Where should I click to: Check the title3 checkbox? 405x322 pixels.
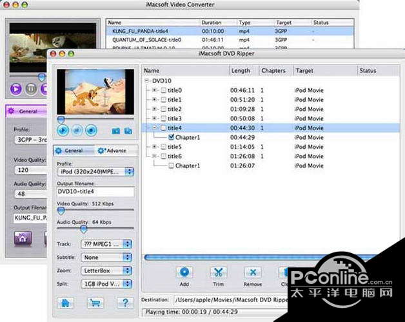(x=164, y=118)
